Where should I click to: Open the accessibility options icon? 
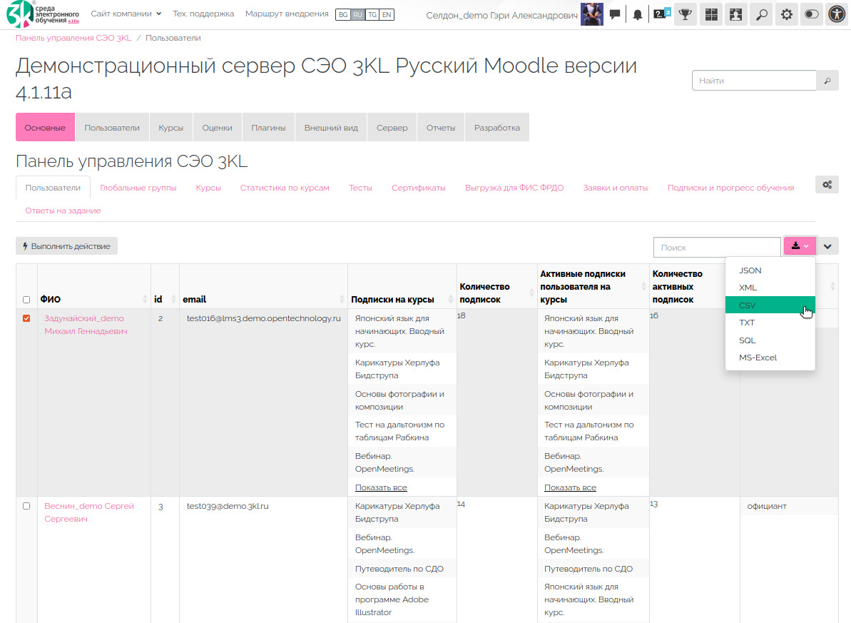837,15
